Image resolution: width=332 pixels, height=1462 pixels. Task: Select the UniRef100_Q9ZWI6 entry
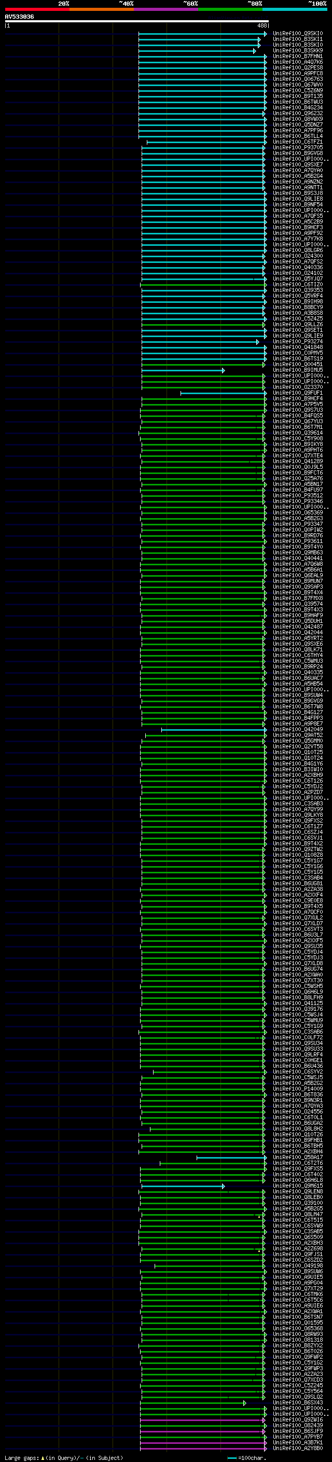click(x=298, y=1420)
